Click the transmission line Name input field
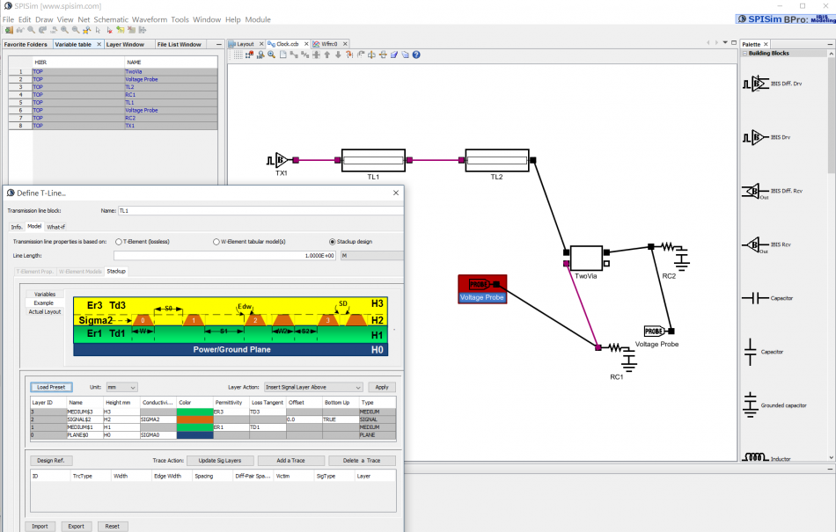 point(255,211)
